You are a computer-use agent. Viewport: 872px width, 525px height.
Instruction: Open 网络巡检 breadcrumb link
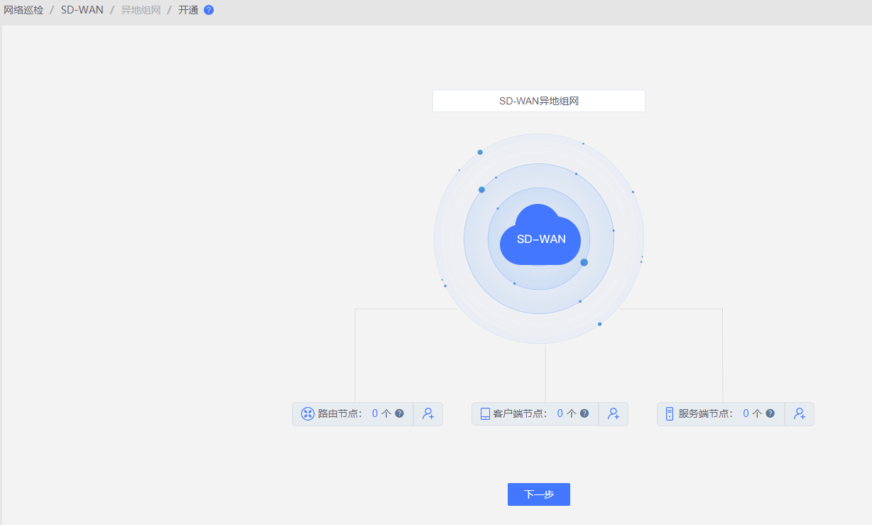coord(23,10)
